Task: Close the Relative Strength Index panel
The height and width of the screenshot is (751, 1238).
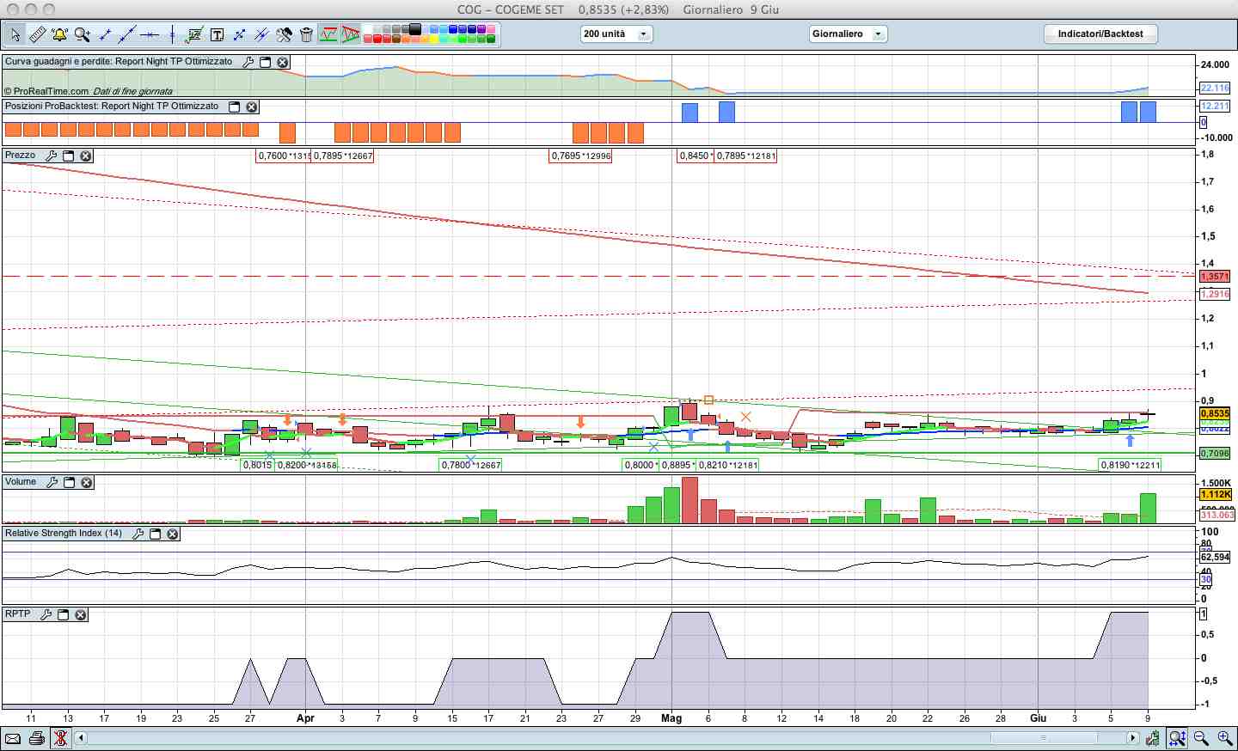Action: [173, 534]
